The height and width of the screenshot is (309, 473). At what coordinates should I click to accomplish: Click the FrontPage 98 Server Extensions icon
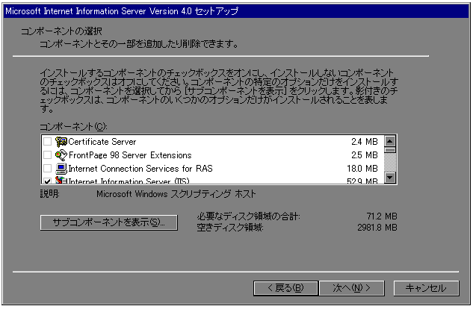(61, 155)
